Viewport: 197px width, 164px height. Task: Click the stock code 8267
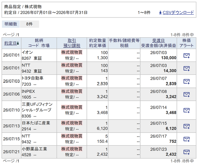(26, 58)
